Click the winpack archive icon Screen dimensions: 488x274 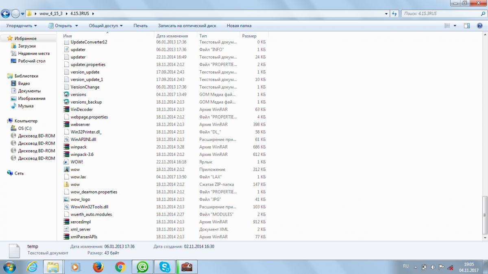click(67, 147)
